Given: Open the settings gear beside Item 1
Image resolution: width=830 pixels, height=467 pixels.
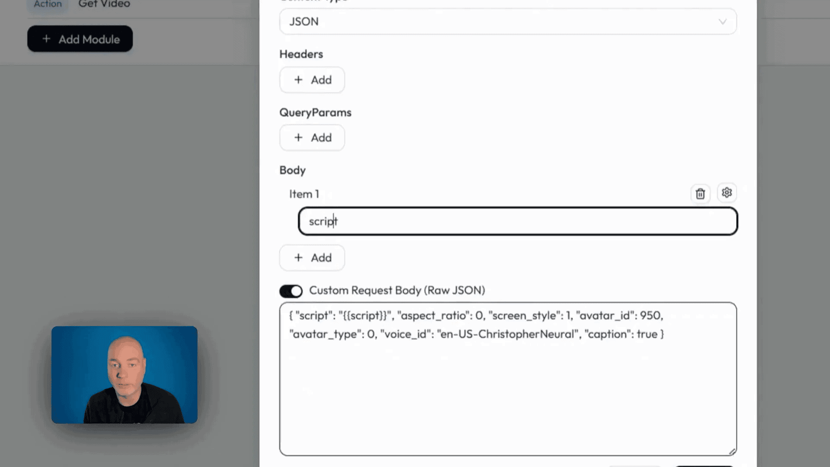Looking at the screenshot, I should pyautogui.click(x=727, y=193).
